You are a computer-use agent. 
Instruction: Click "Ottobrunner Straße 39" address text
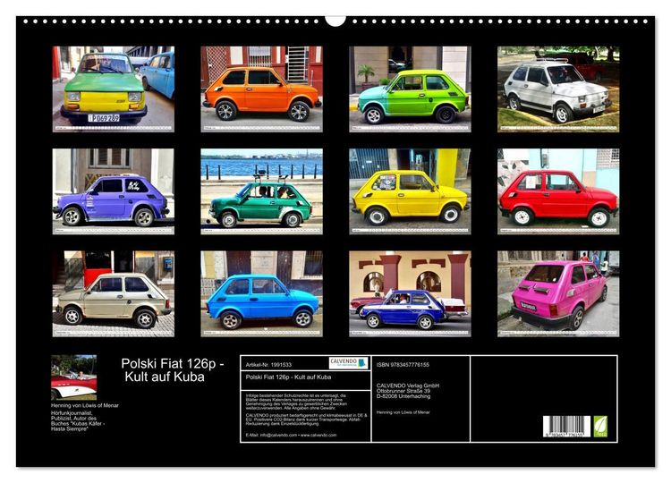(x=403, y=391)
